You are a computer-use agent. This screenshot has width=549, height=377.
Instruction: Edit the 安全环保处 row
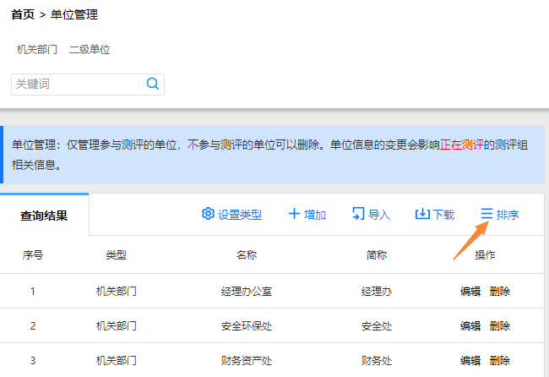pos(470,325)
